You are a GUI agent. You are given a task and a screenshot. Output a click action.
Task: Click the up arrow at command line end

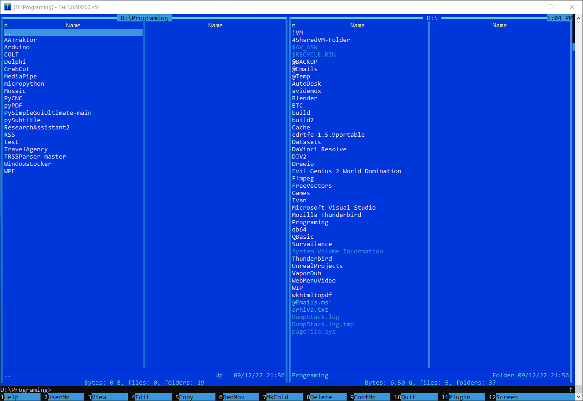pos(571,390)
